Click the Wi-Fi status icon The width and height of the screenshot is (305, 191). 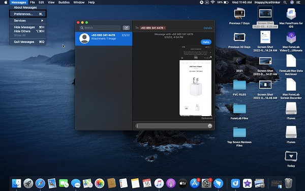[212, 3]
